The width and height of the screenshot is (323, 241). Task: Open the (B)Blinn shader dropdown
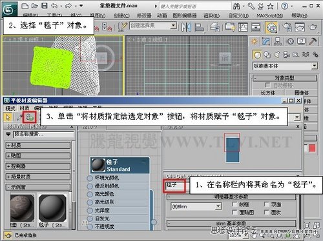(x=196, y=207)
